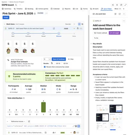This screenshot has height=135, width=128.
Task: Click the assignee avatar in SSPB-23 row
Action: pyautogui.click(x=75, y=132)
